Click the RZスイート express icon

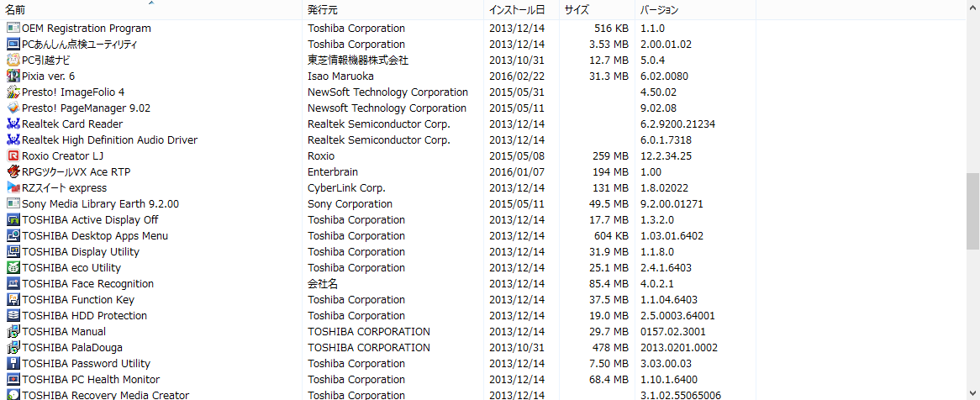click(13, 187)
